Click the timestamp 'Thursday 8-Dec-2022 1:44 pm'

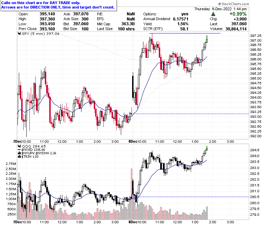[x=220, y=9]
